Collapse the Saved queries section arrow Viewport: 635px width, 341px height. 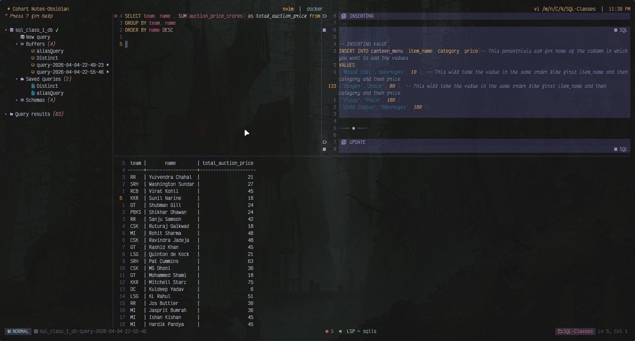point(16,79)
